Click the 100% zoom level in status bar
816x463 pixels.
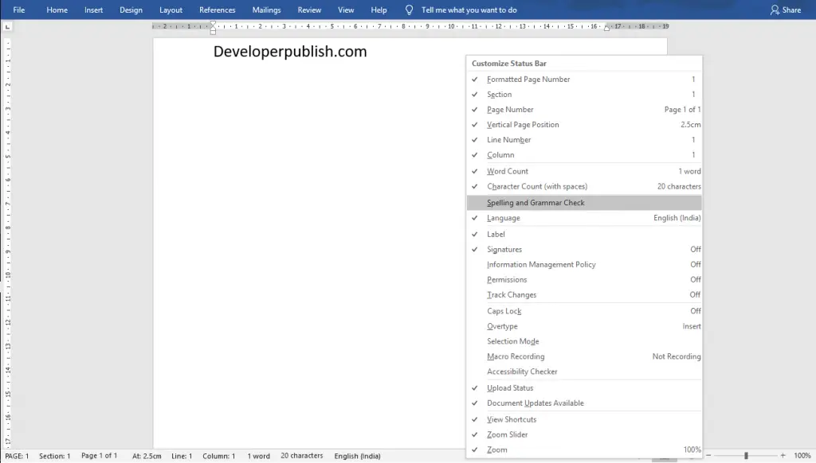[x=802, y=456]
